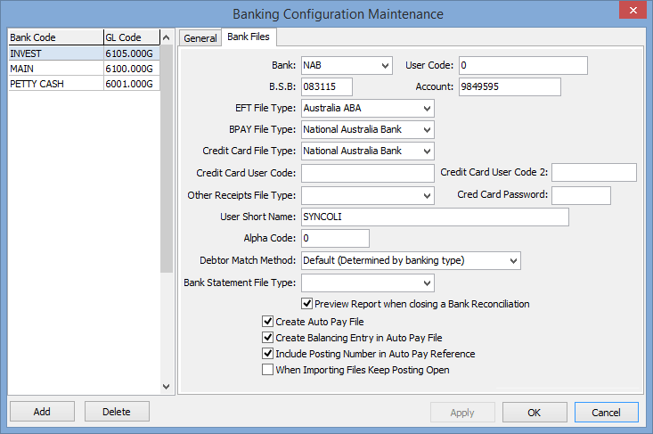Click the Credit Card User Code 2 field
The image size is (653, 434).
point(594,172)
